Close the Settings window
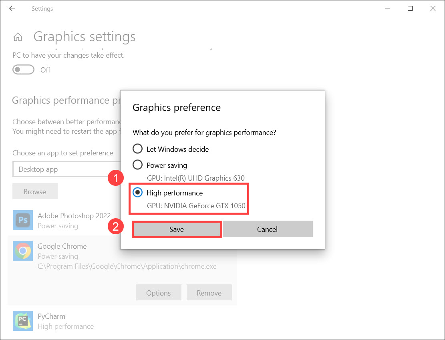 433,8
